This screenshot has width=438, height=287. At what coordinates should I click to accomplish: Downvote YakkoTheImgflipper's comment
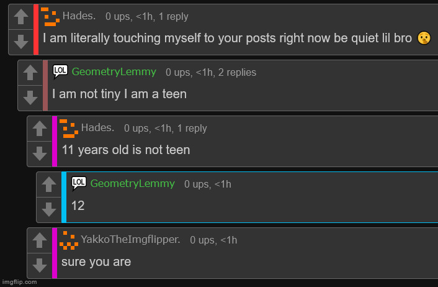(x=39, y=265)
